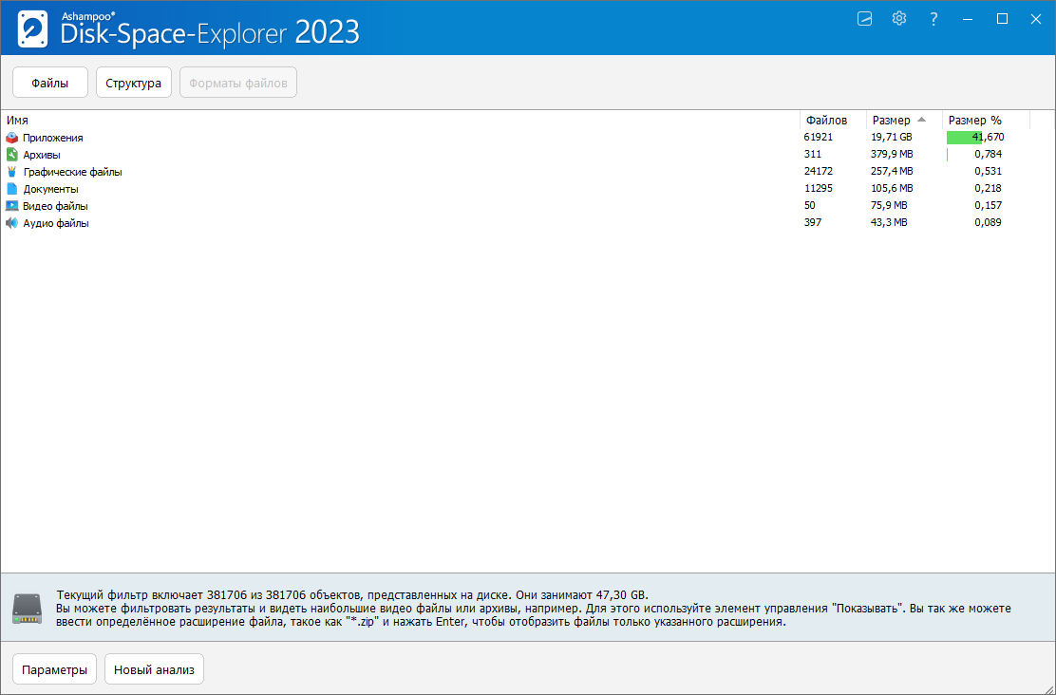Screen dimensions: 1056x695
Task: Click file count 311
Action: [x=813, y=154]
